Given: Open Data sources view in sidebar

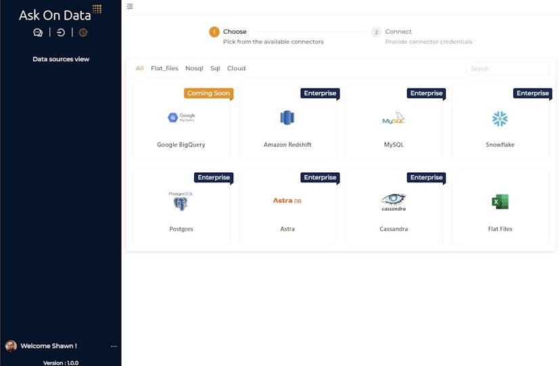Looking at the screenshot, I should pyautogui.click(x=61, y=59).
